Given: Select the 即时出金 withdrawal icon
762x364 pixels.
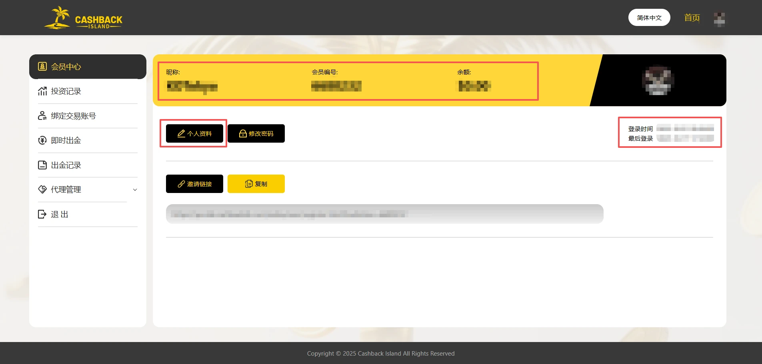Looking at the screenshot, I should pos(42,140).
